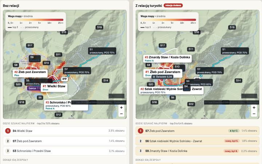Select S9 Zmarzły Staw / Kozia Dolinka row

pos(197,151)
